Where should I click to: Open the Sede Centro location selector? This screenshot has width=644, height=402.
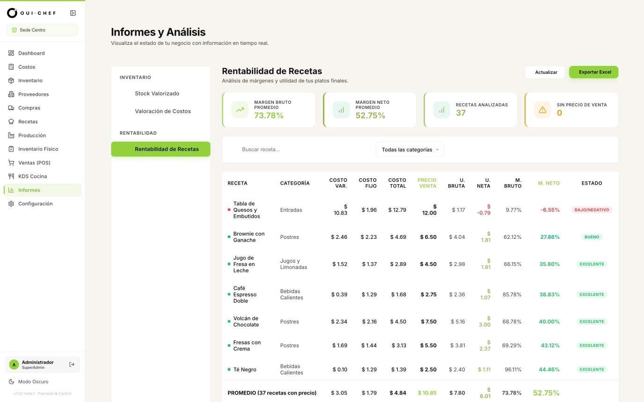coord(43,30)
